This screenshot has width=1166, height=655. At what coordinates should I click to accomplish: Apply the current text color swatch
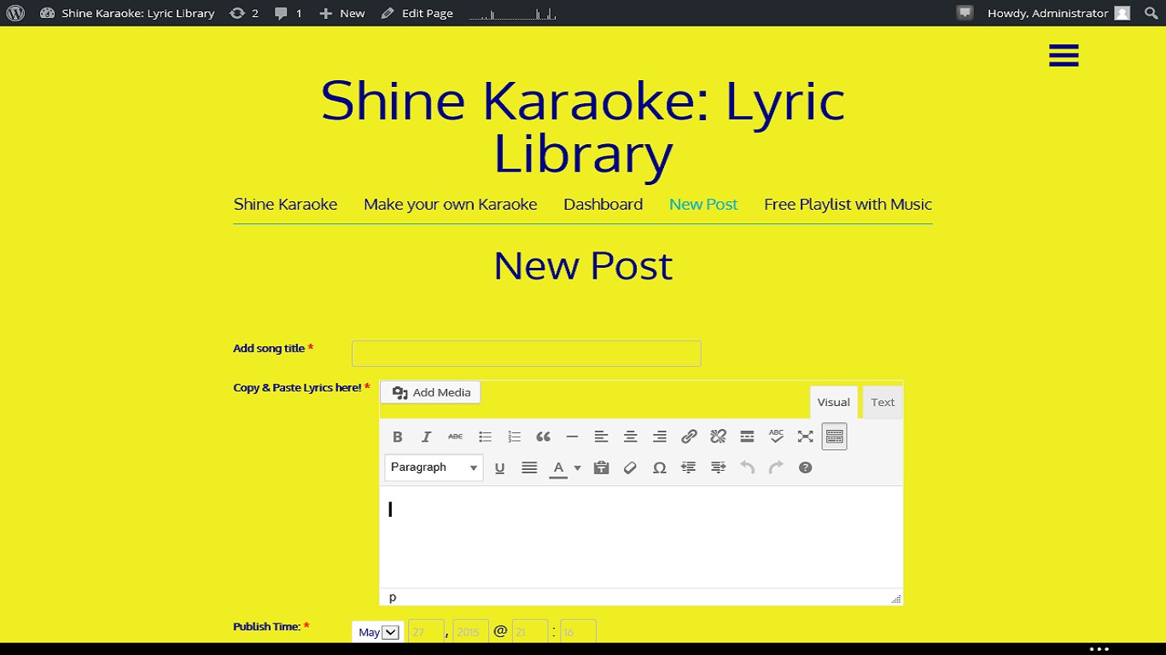click(x=558, y=467)
